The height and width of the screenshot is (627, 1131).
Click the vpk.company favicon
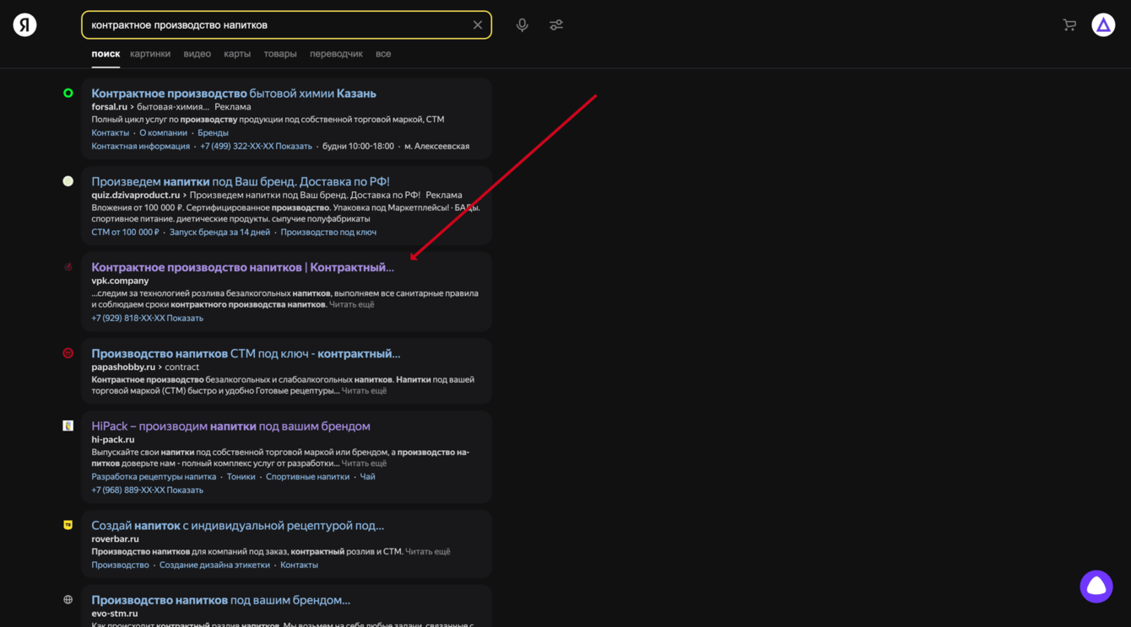[x=68, y=267]
